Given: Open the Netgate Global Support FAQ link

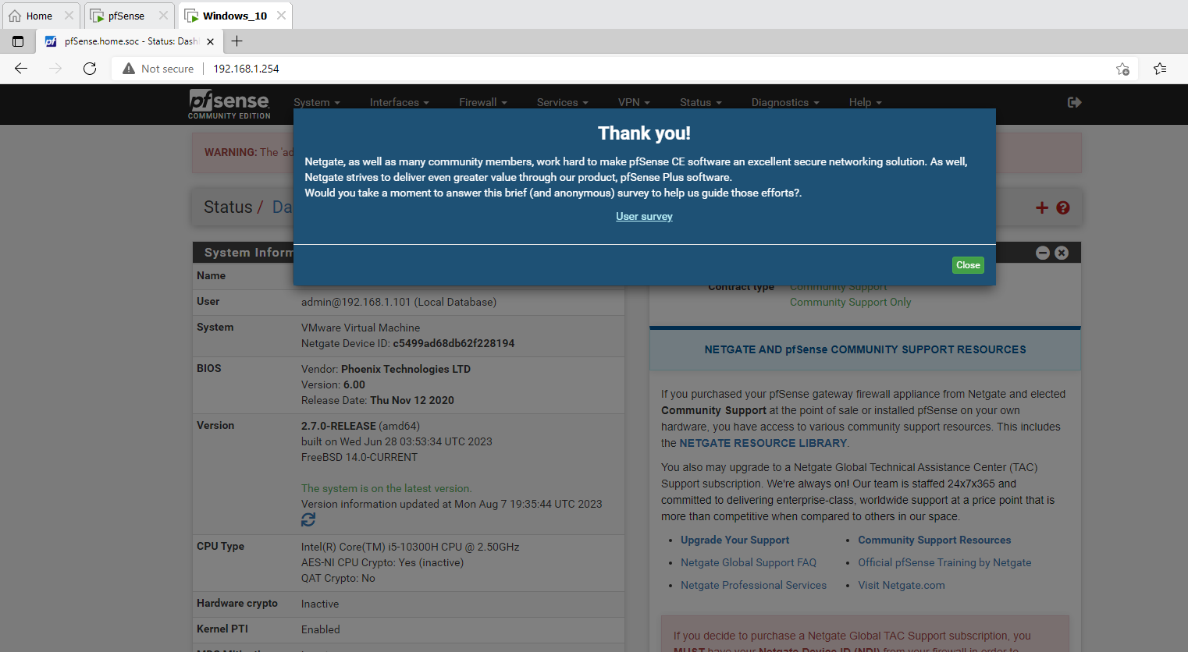Looking at the screenshot, I should coord(749,562).
